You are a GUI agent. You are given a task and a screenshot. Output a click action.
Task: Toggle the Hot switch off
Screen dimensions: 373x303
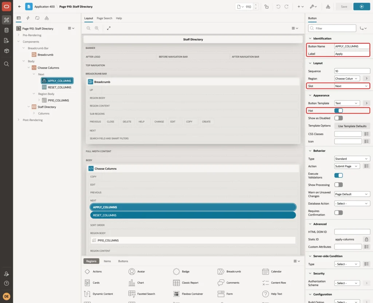338,111
